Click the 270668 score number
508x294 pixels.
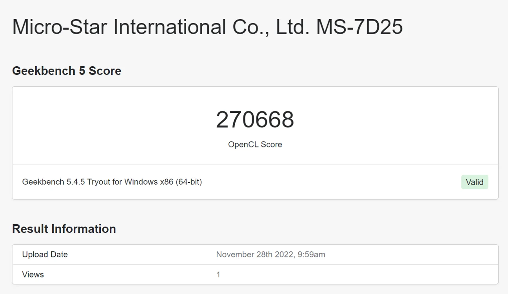pos(255,120)
